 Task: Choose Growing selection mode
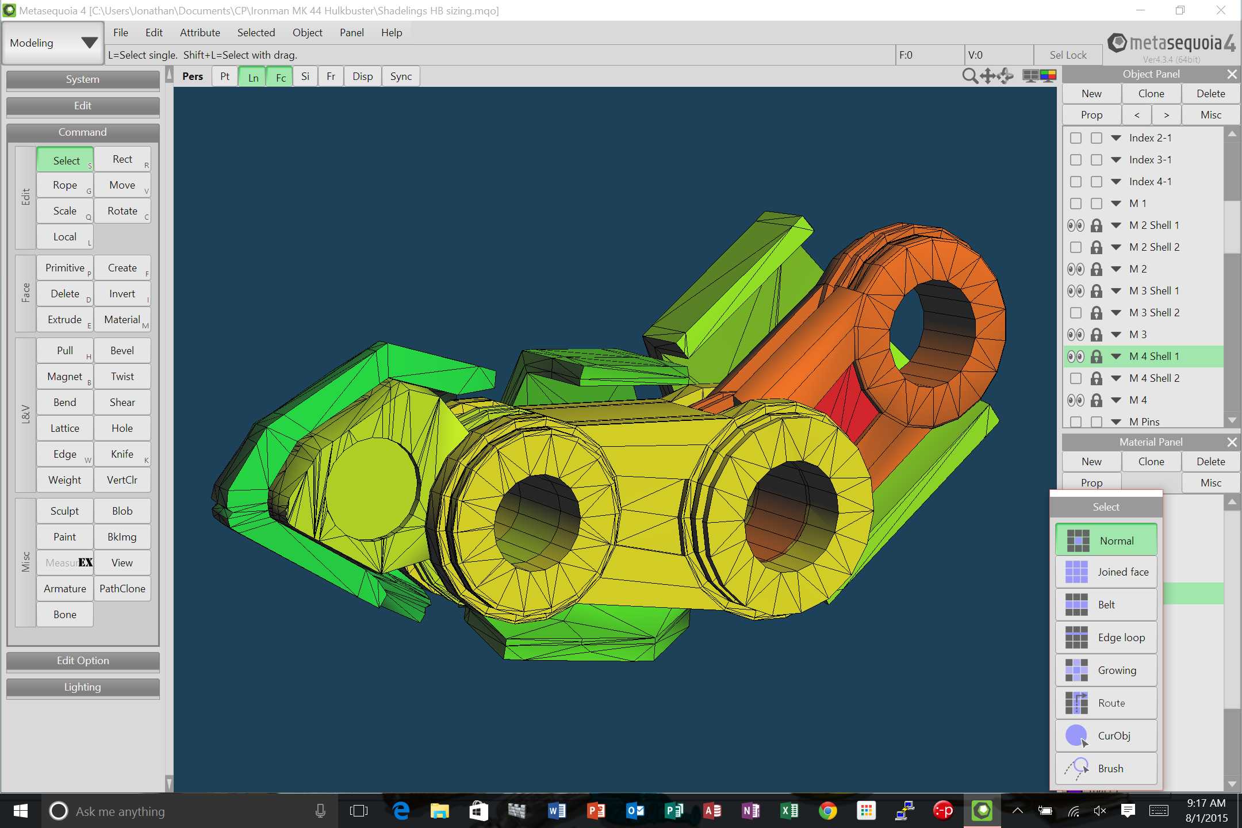click(x=1106, y=670)
